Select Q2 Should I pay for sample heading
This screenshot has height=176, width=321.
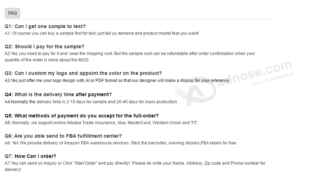pos(44,47)
